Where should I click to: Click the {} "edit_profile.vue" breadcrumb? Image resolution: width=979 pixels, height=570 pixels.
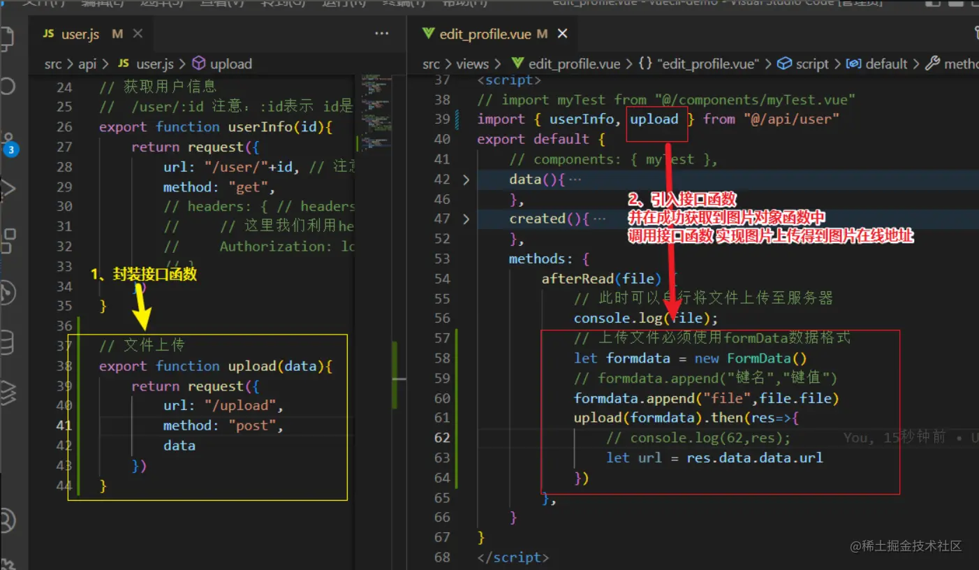[698, 64]
